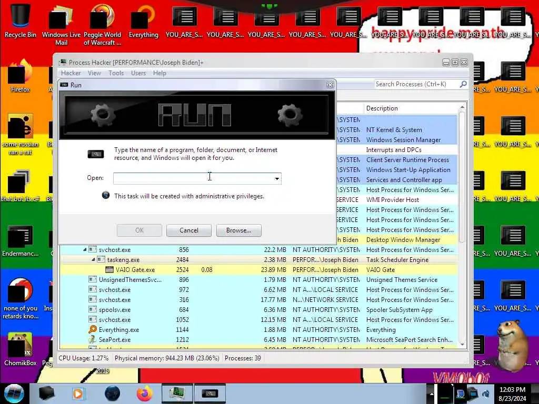Select the svchost.exe row with PID 972

point(258,290)
